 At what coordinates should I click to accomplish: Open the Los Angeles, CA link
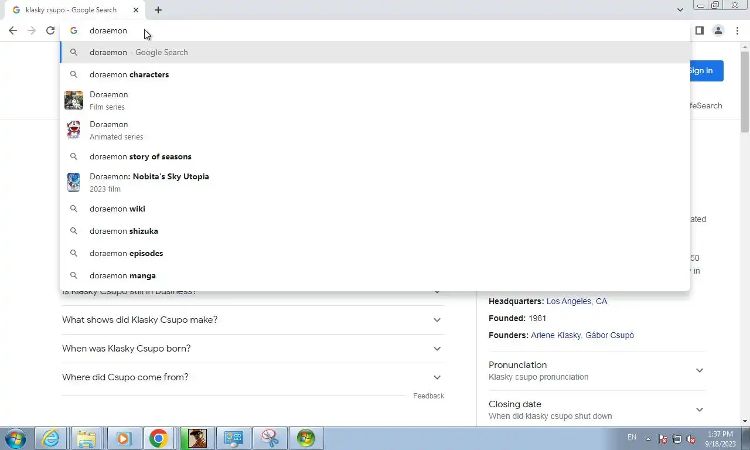pyautogui.click(x=577, y=301)
